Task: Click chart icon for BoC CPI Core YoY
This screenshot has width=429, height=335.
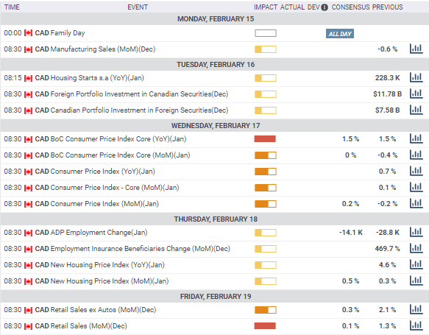Action: [416, 138]
